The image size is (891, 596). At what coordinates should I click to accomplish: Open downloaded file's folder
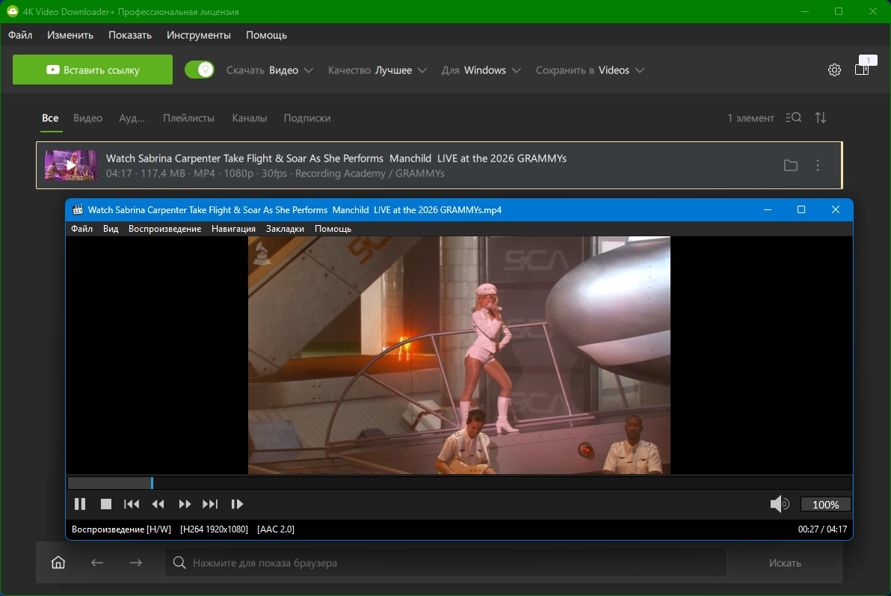pyautogui.click(x=790, y=165)
